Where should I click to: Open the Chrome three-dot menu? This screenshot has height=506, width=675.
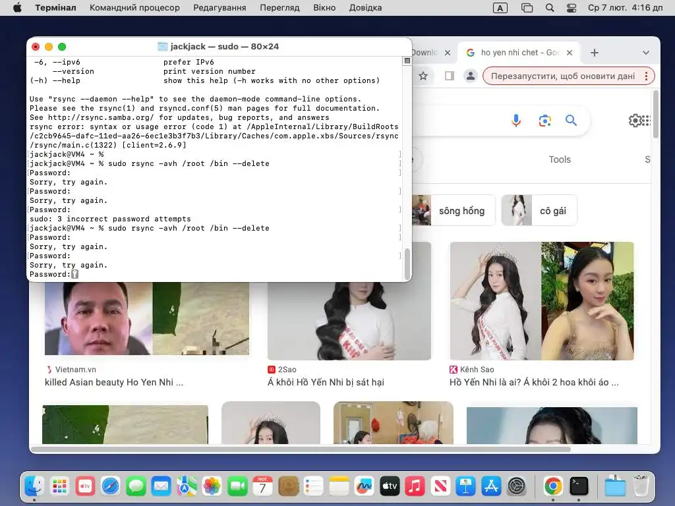click(x=646, y=76)
